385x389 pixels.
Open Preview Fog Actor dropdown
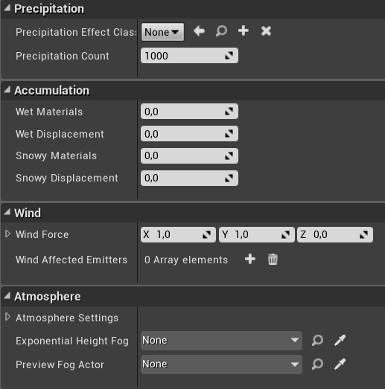tap(221, 364)
